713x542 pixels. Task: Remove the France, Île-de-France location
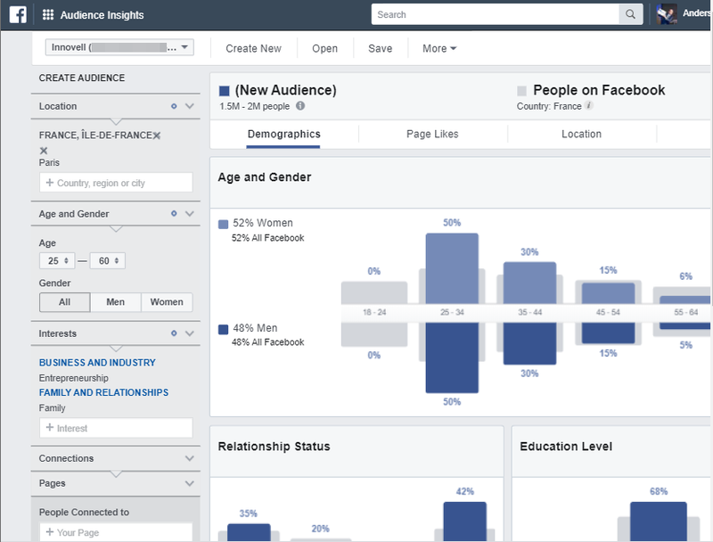(157, 135)
